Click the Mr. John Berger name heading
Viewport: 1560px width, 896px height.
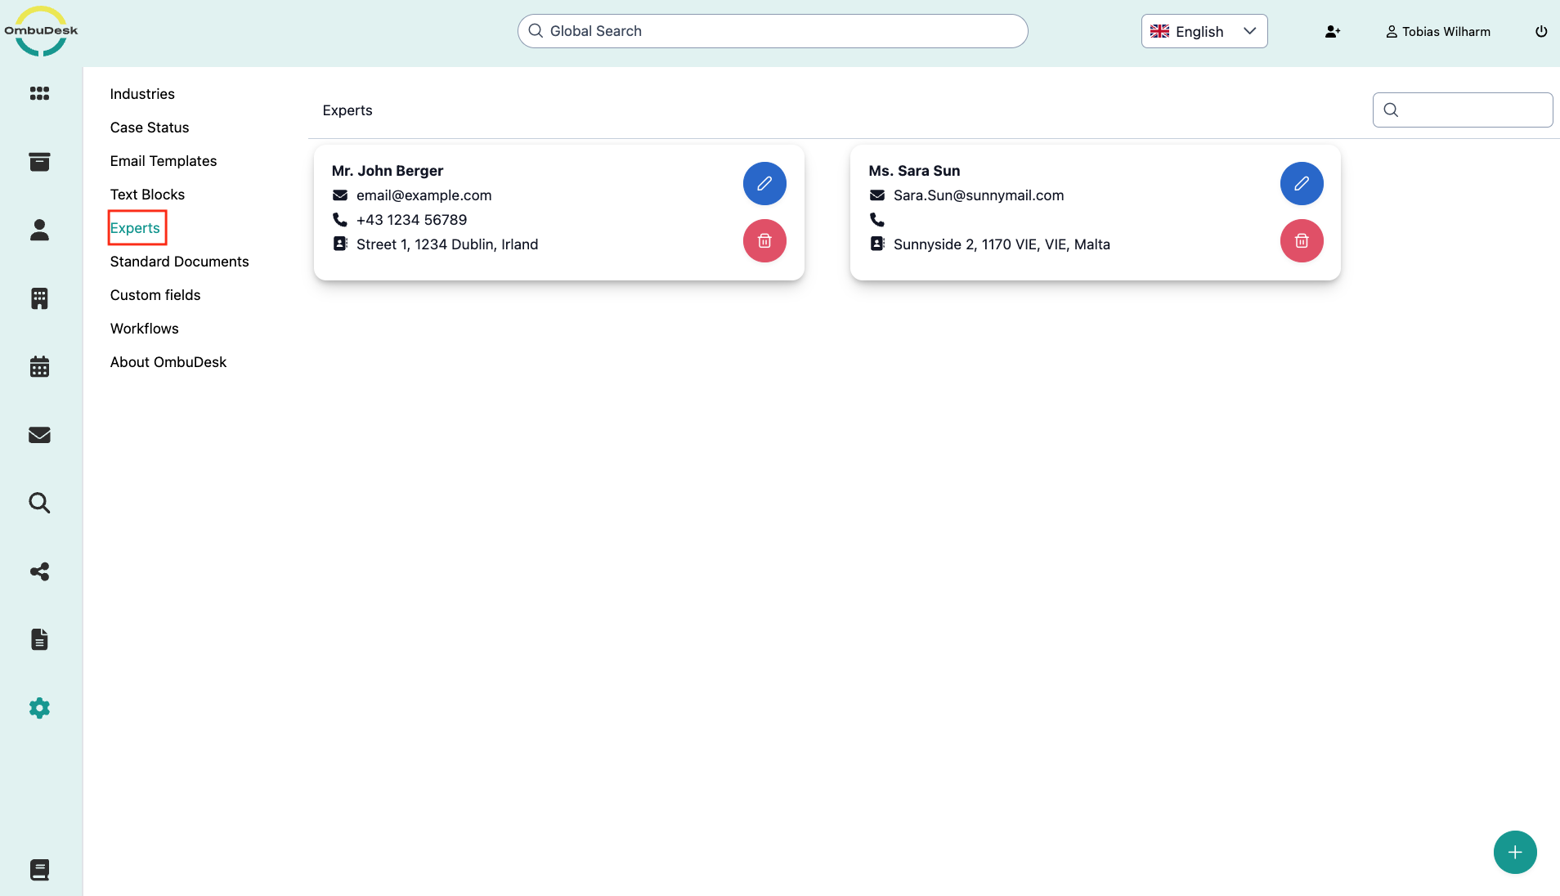tap(388, 171)
